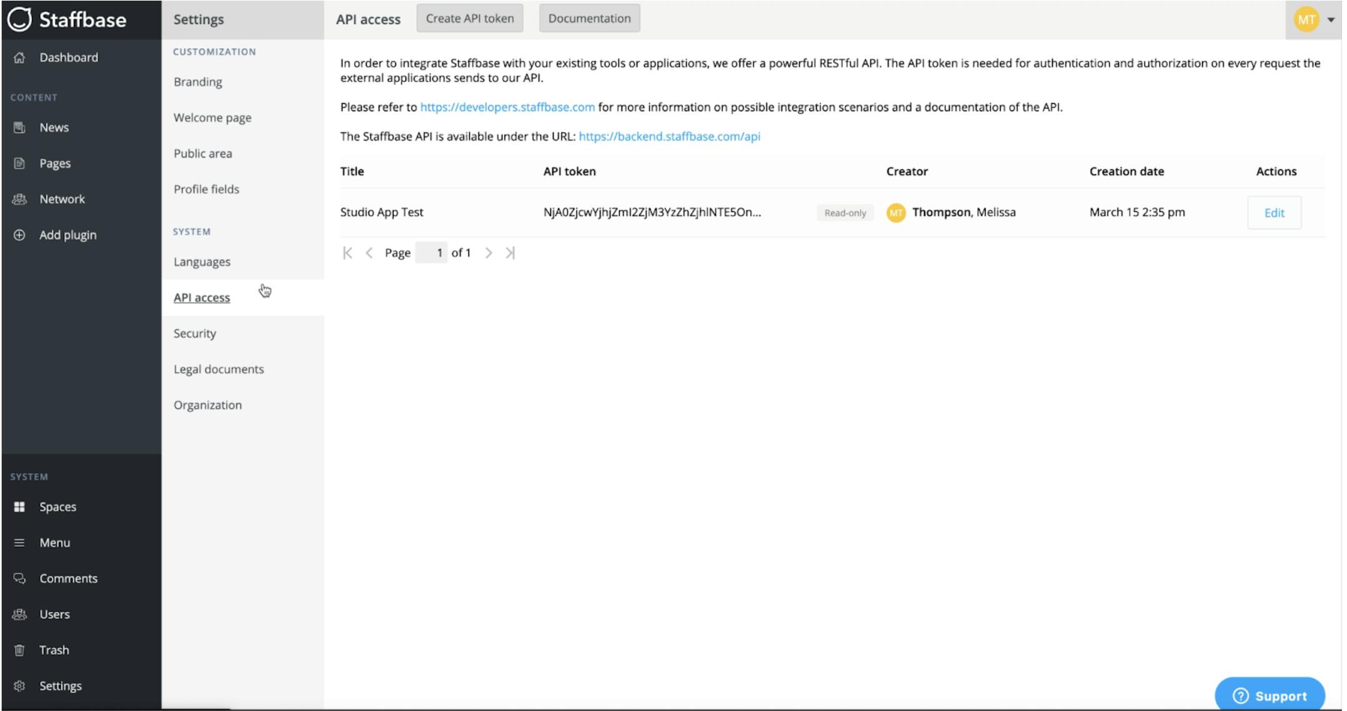Click the page number input field
Image resolution: width=1347 pixels, height=711 pixels.
(x=431, y=253)
